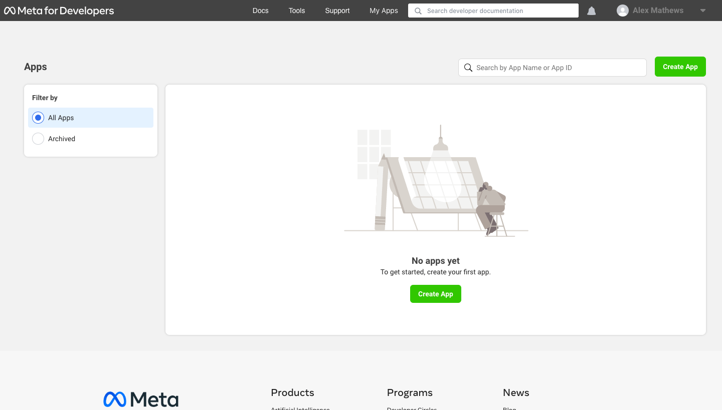Image resolution: width=722 pixels, height=410 pixels.
Task: Click the News footer heading
Action: click(516, 392)
